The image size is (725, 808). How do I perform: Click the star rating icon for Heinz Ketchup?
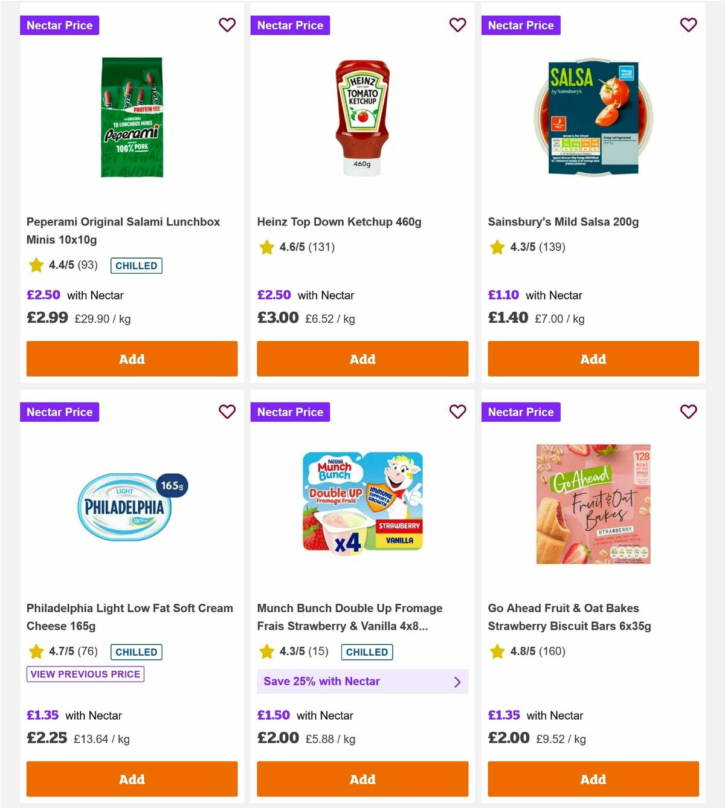[x=266, y=247]
